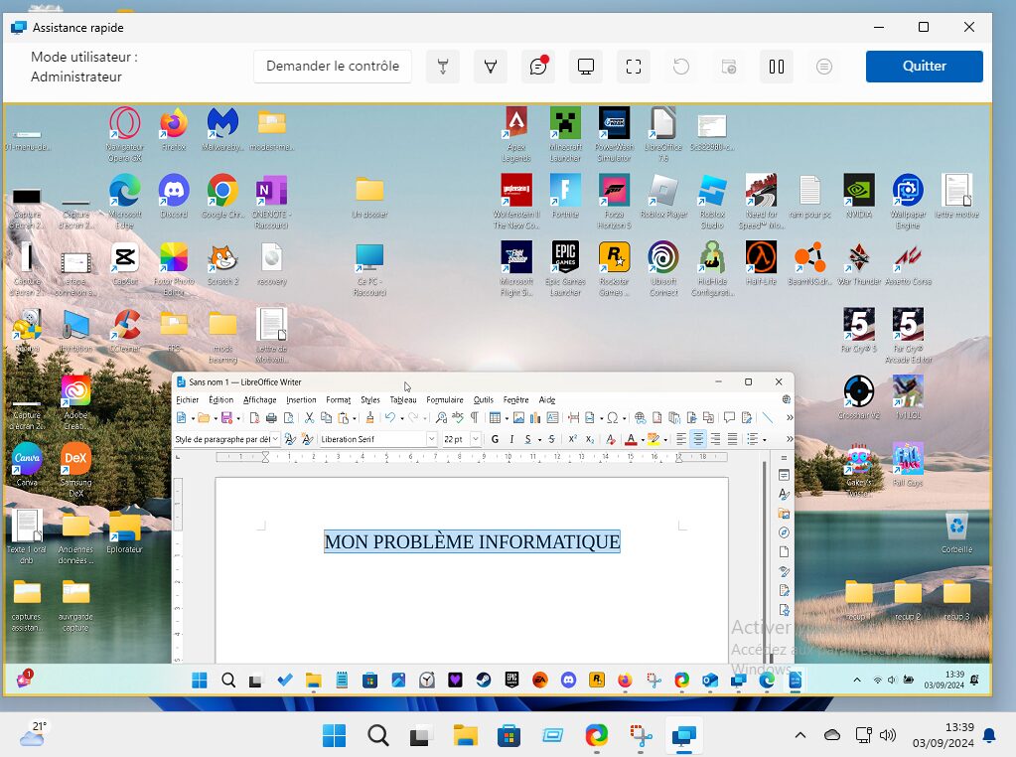
Task: Toggle justified text alignment
Action: click(x=732, y=439)
